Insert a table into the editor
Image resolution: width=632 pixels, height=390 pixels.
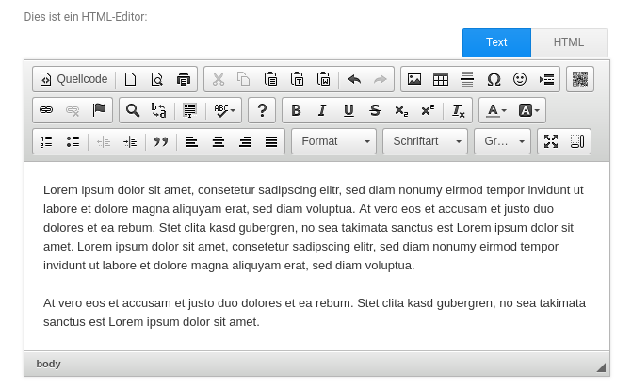pos(441,79)
